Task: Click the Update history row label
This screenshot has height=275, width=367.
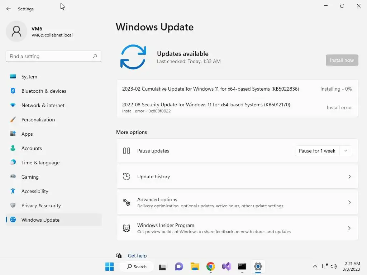Action: coord(153,177)
